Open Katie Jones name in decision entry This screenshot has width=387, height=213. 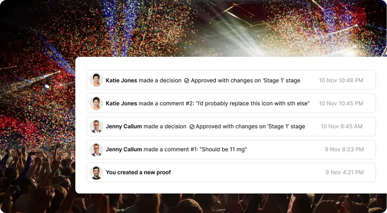(121, 80)
